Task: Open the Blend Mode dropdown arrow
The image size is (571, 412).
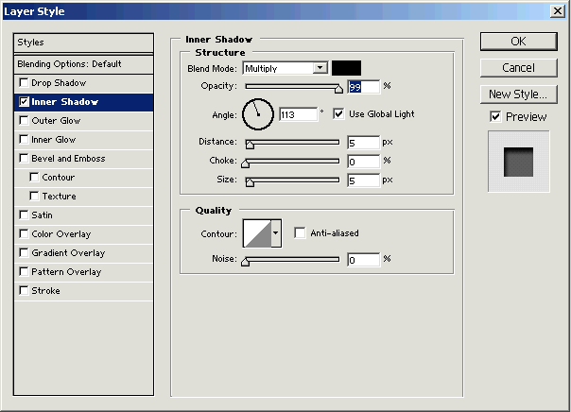Action: [320, 68]
